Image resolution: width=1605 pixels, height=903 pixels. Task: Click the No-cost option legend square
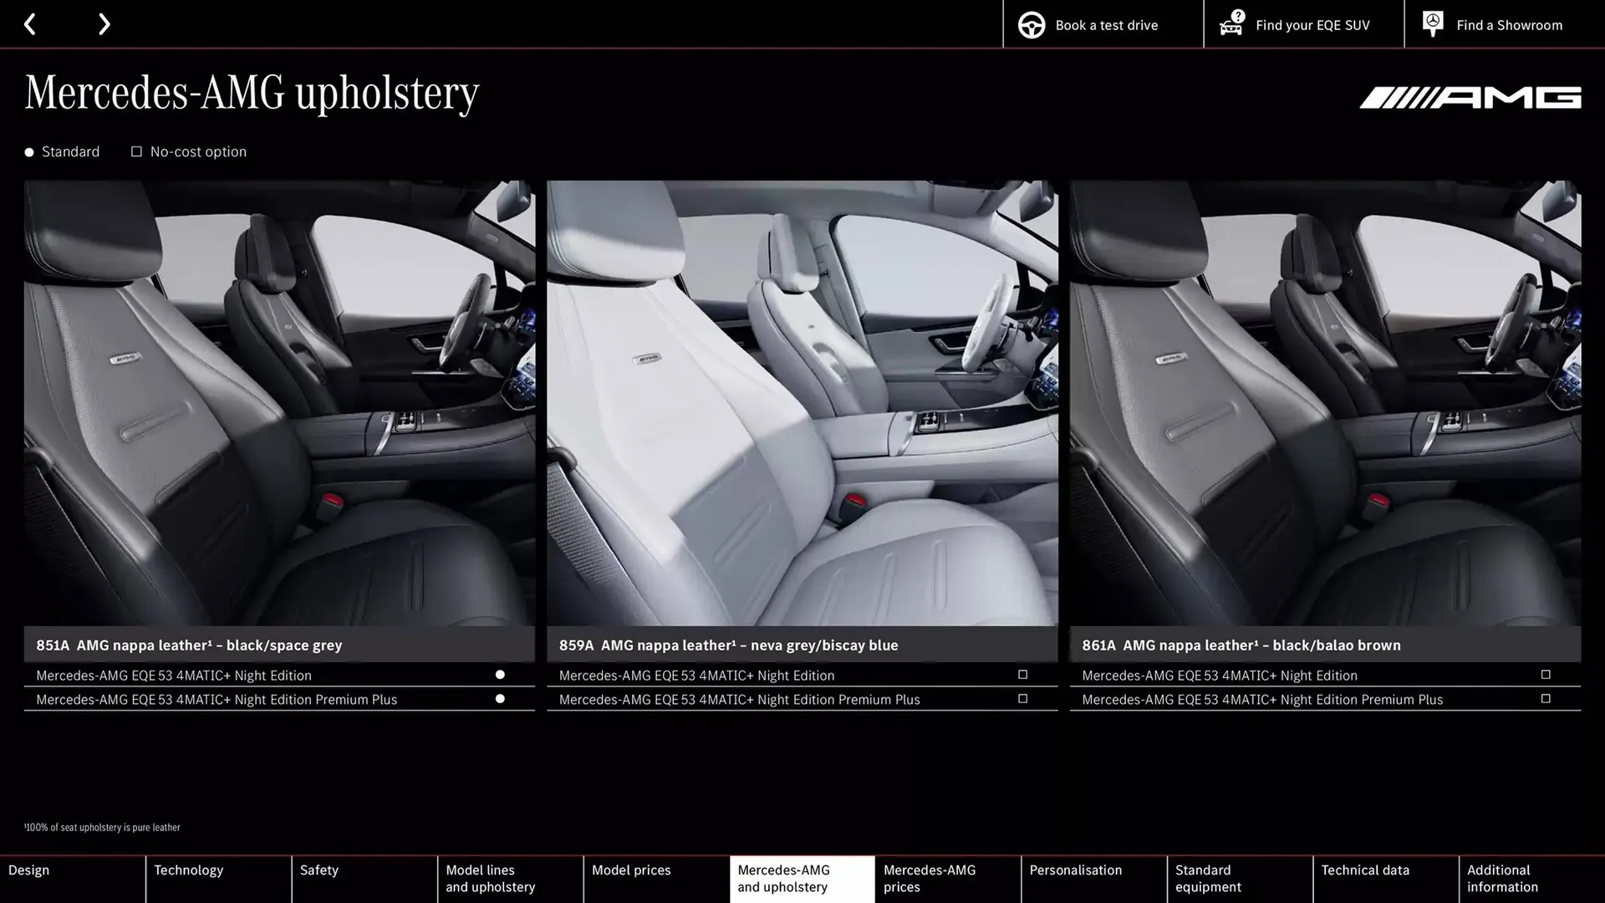pyautogui.click(x=136, y=151)
